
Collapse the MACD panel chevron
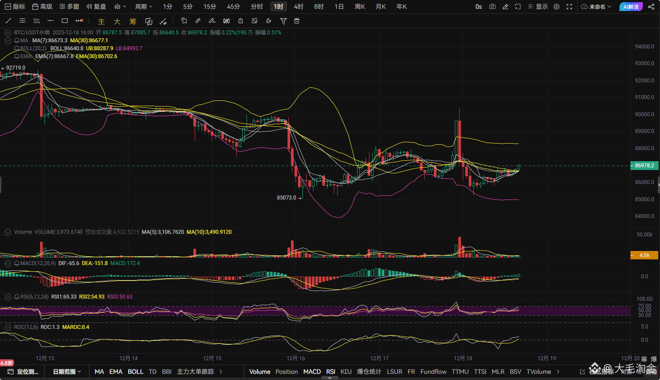click(7, 263)
